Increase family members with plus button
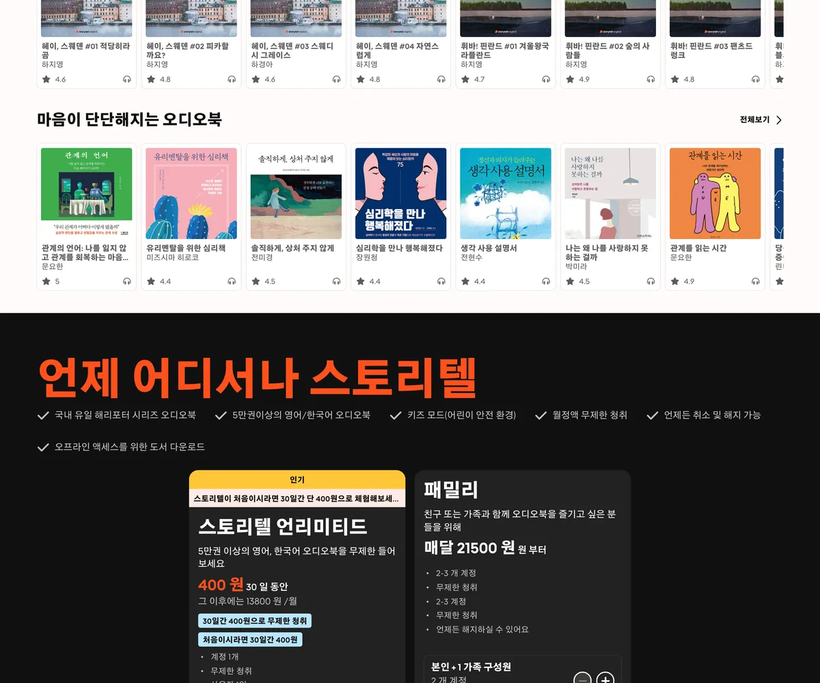Screen dimensions: 820x683 point(605,680)
